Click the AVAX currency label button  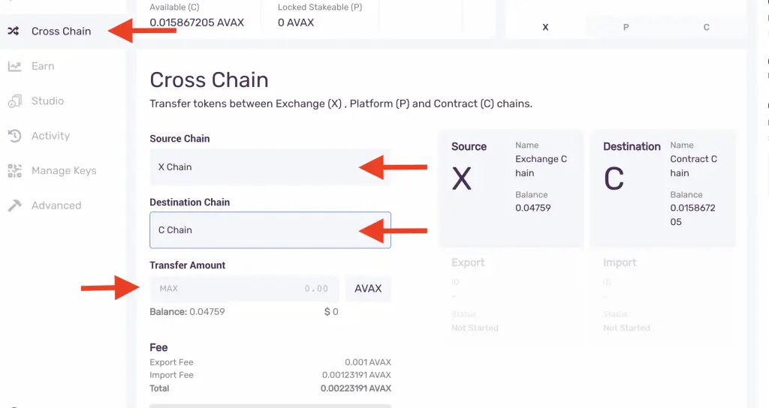click(368, 289)
